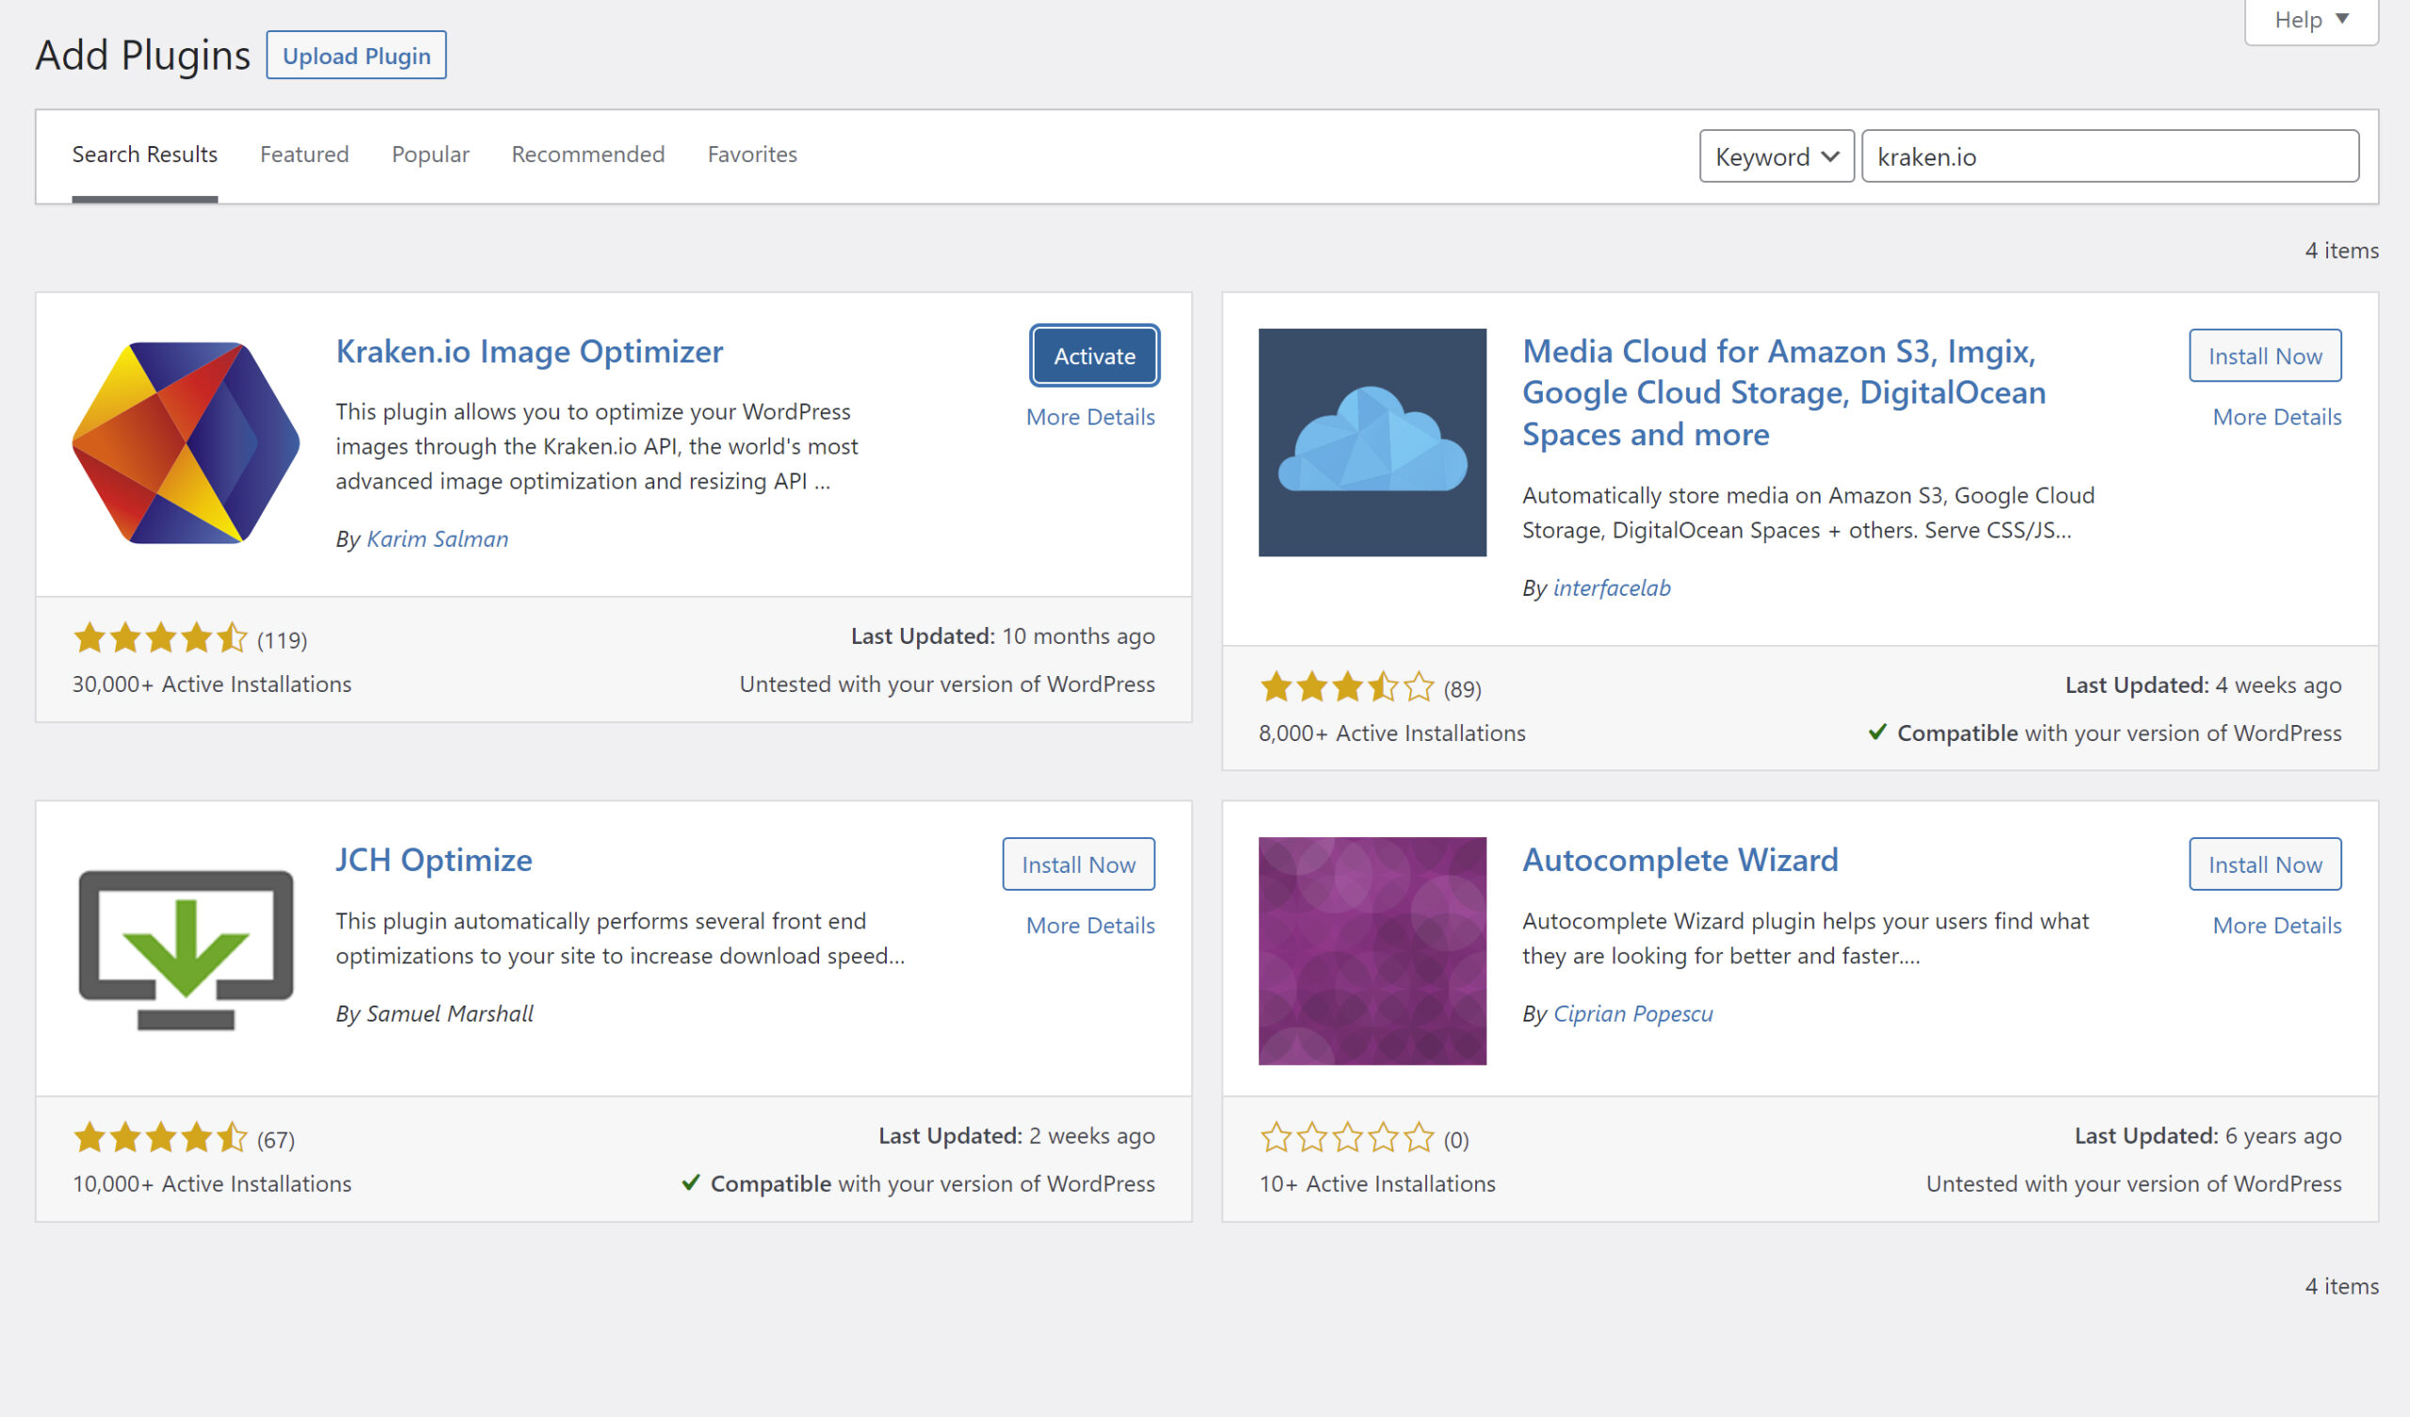Viewport: 2410px width, 1417px height.
Task: Click the Kraken.io plugin description text
Action: point(597,446)
